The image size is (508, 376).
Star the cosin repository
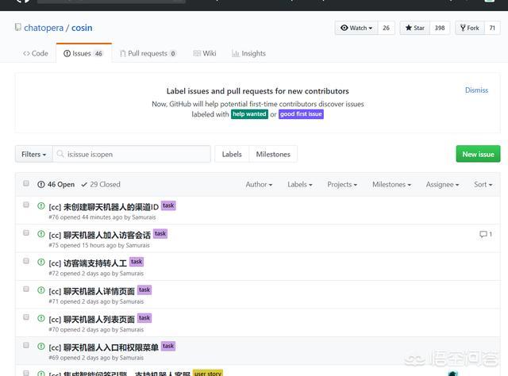click(x=414, y=28)
